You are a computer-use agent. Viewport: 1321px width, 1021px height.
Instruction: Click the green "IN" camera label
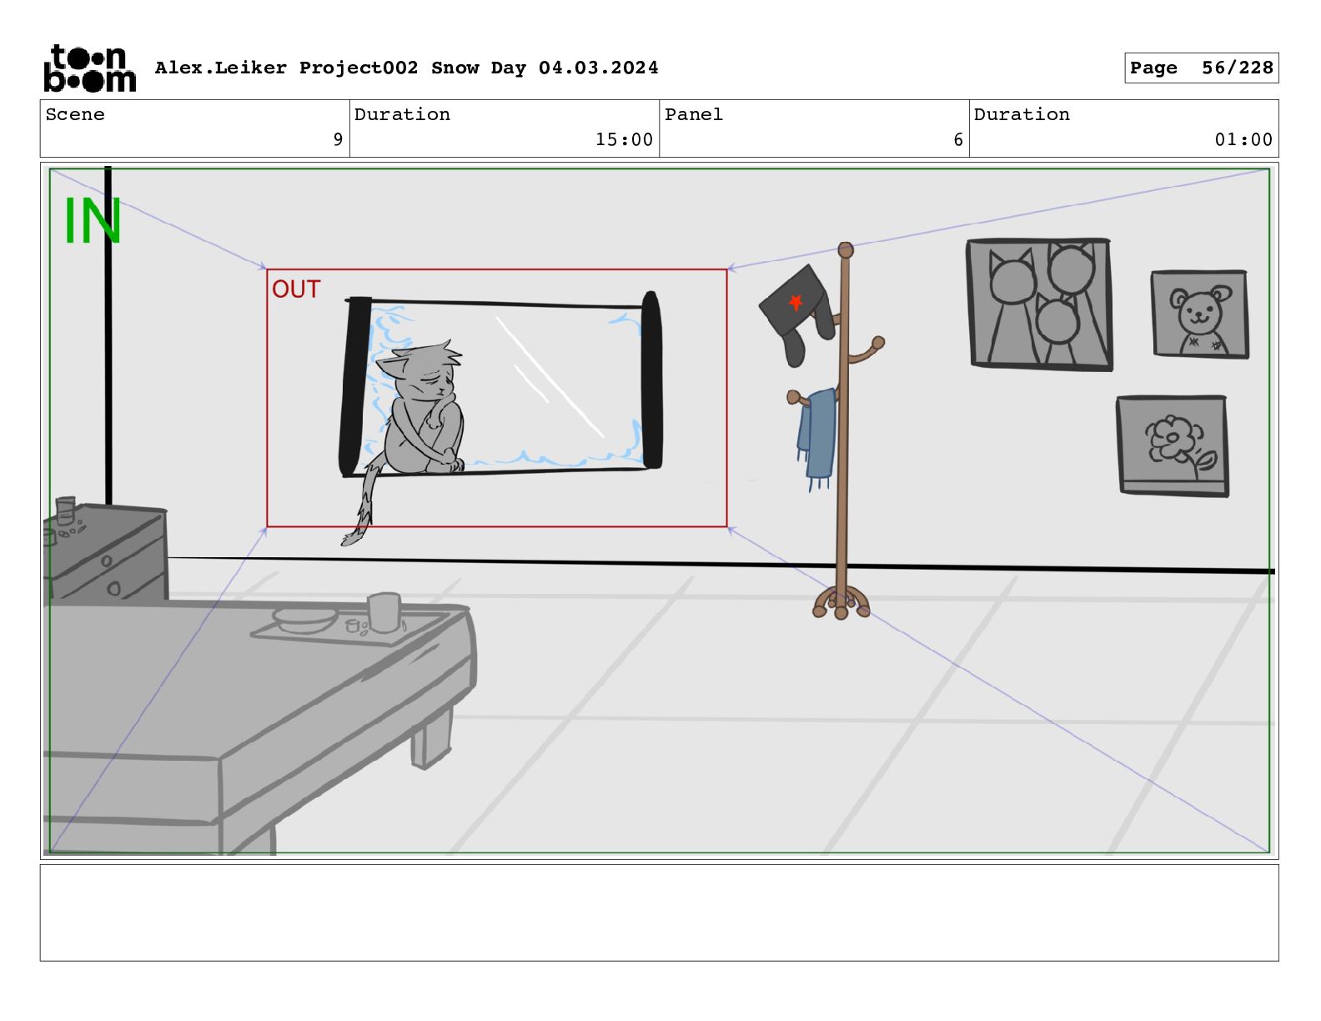click(93, 221)
